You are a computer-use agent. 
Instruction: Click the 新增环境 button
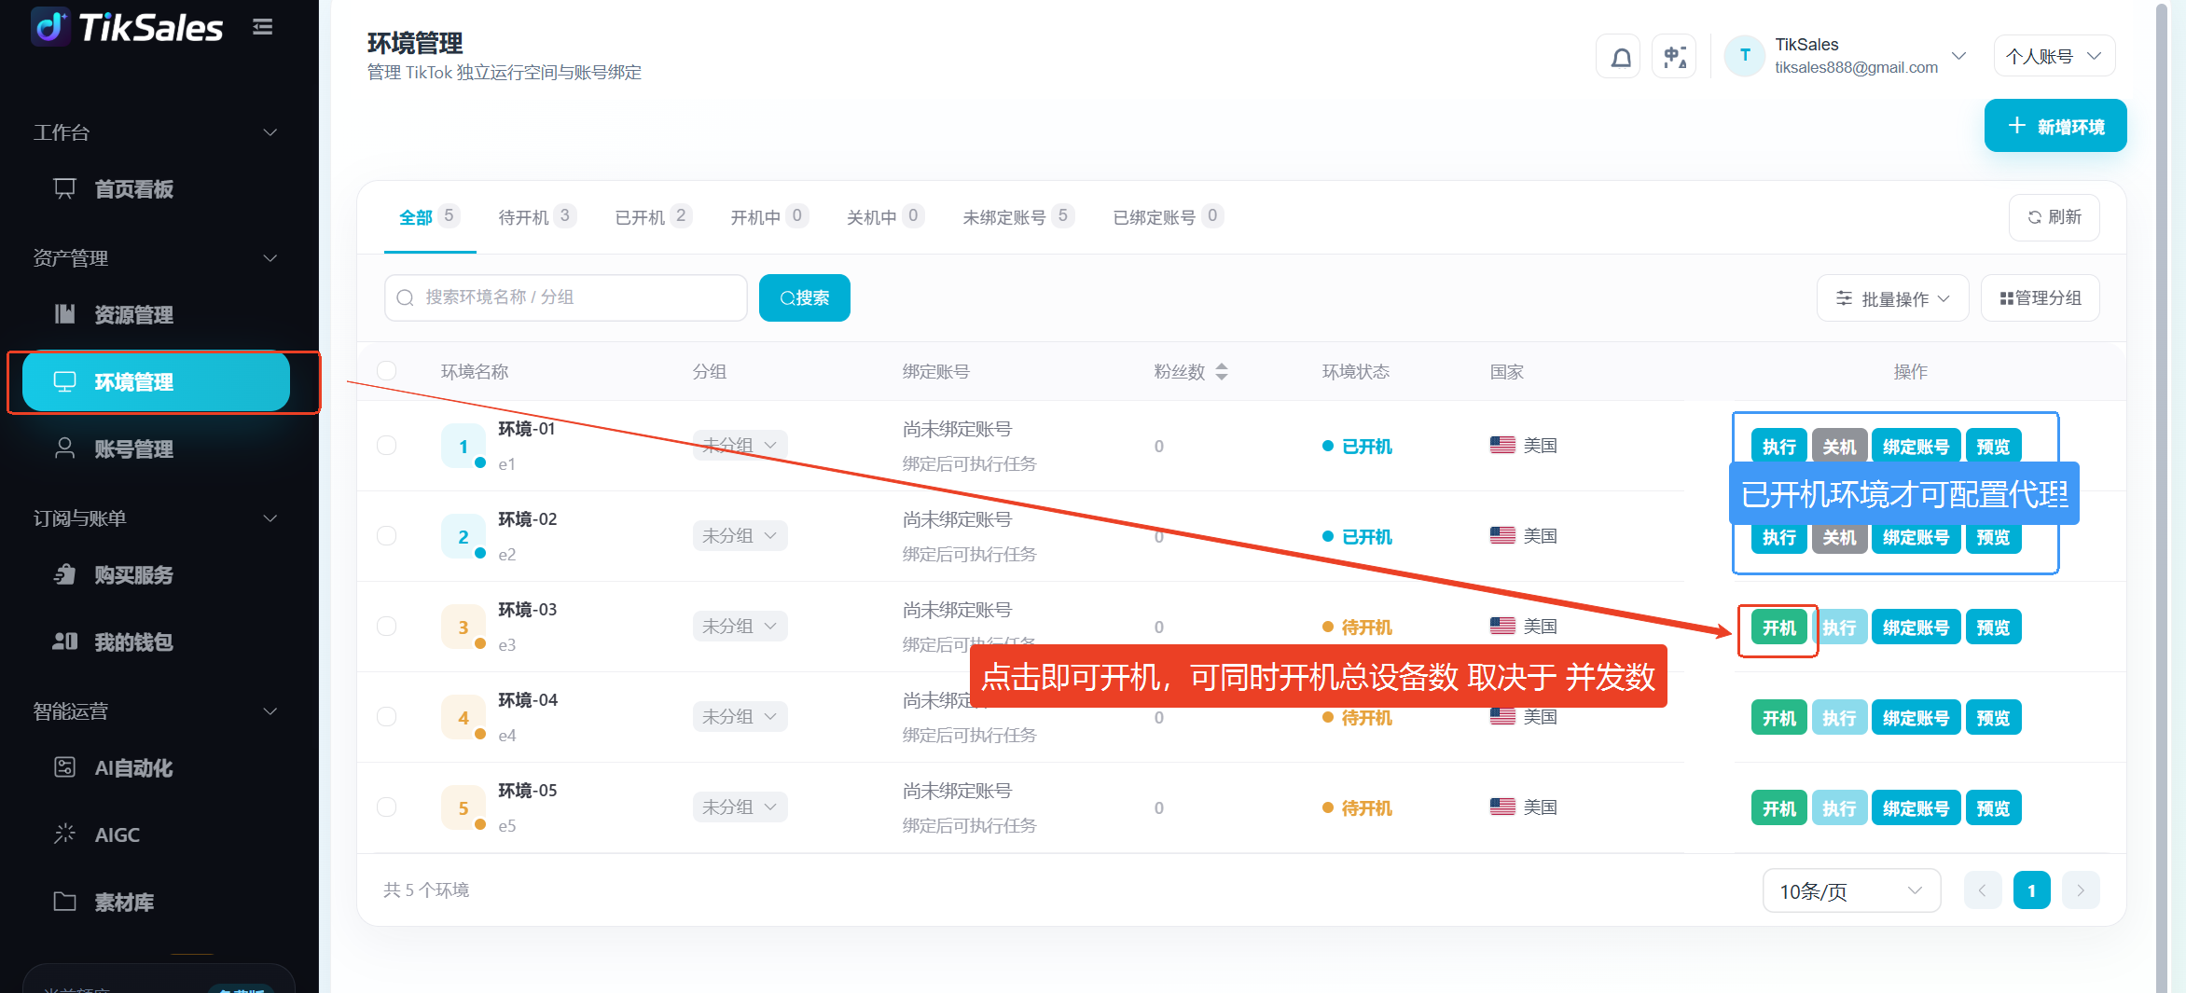pos(2055,126)
